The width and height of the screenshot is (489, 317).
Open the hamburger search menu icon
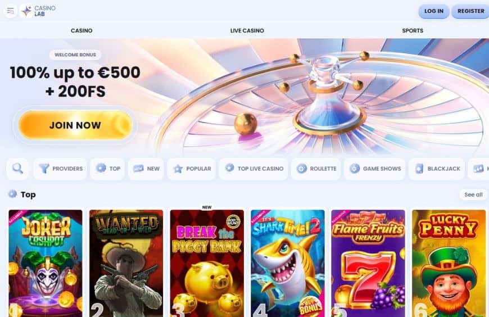pos(10,11)
